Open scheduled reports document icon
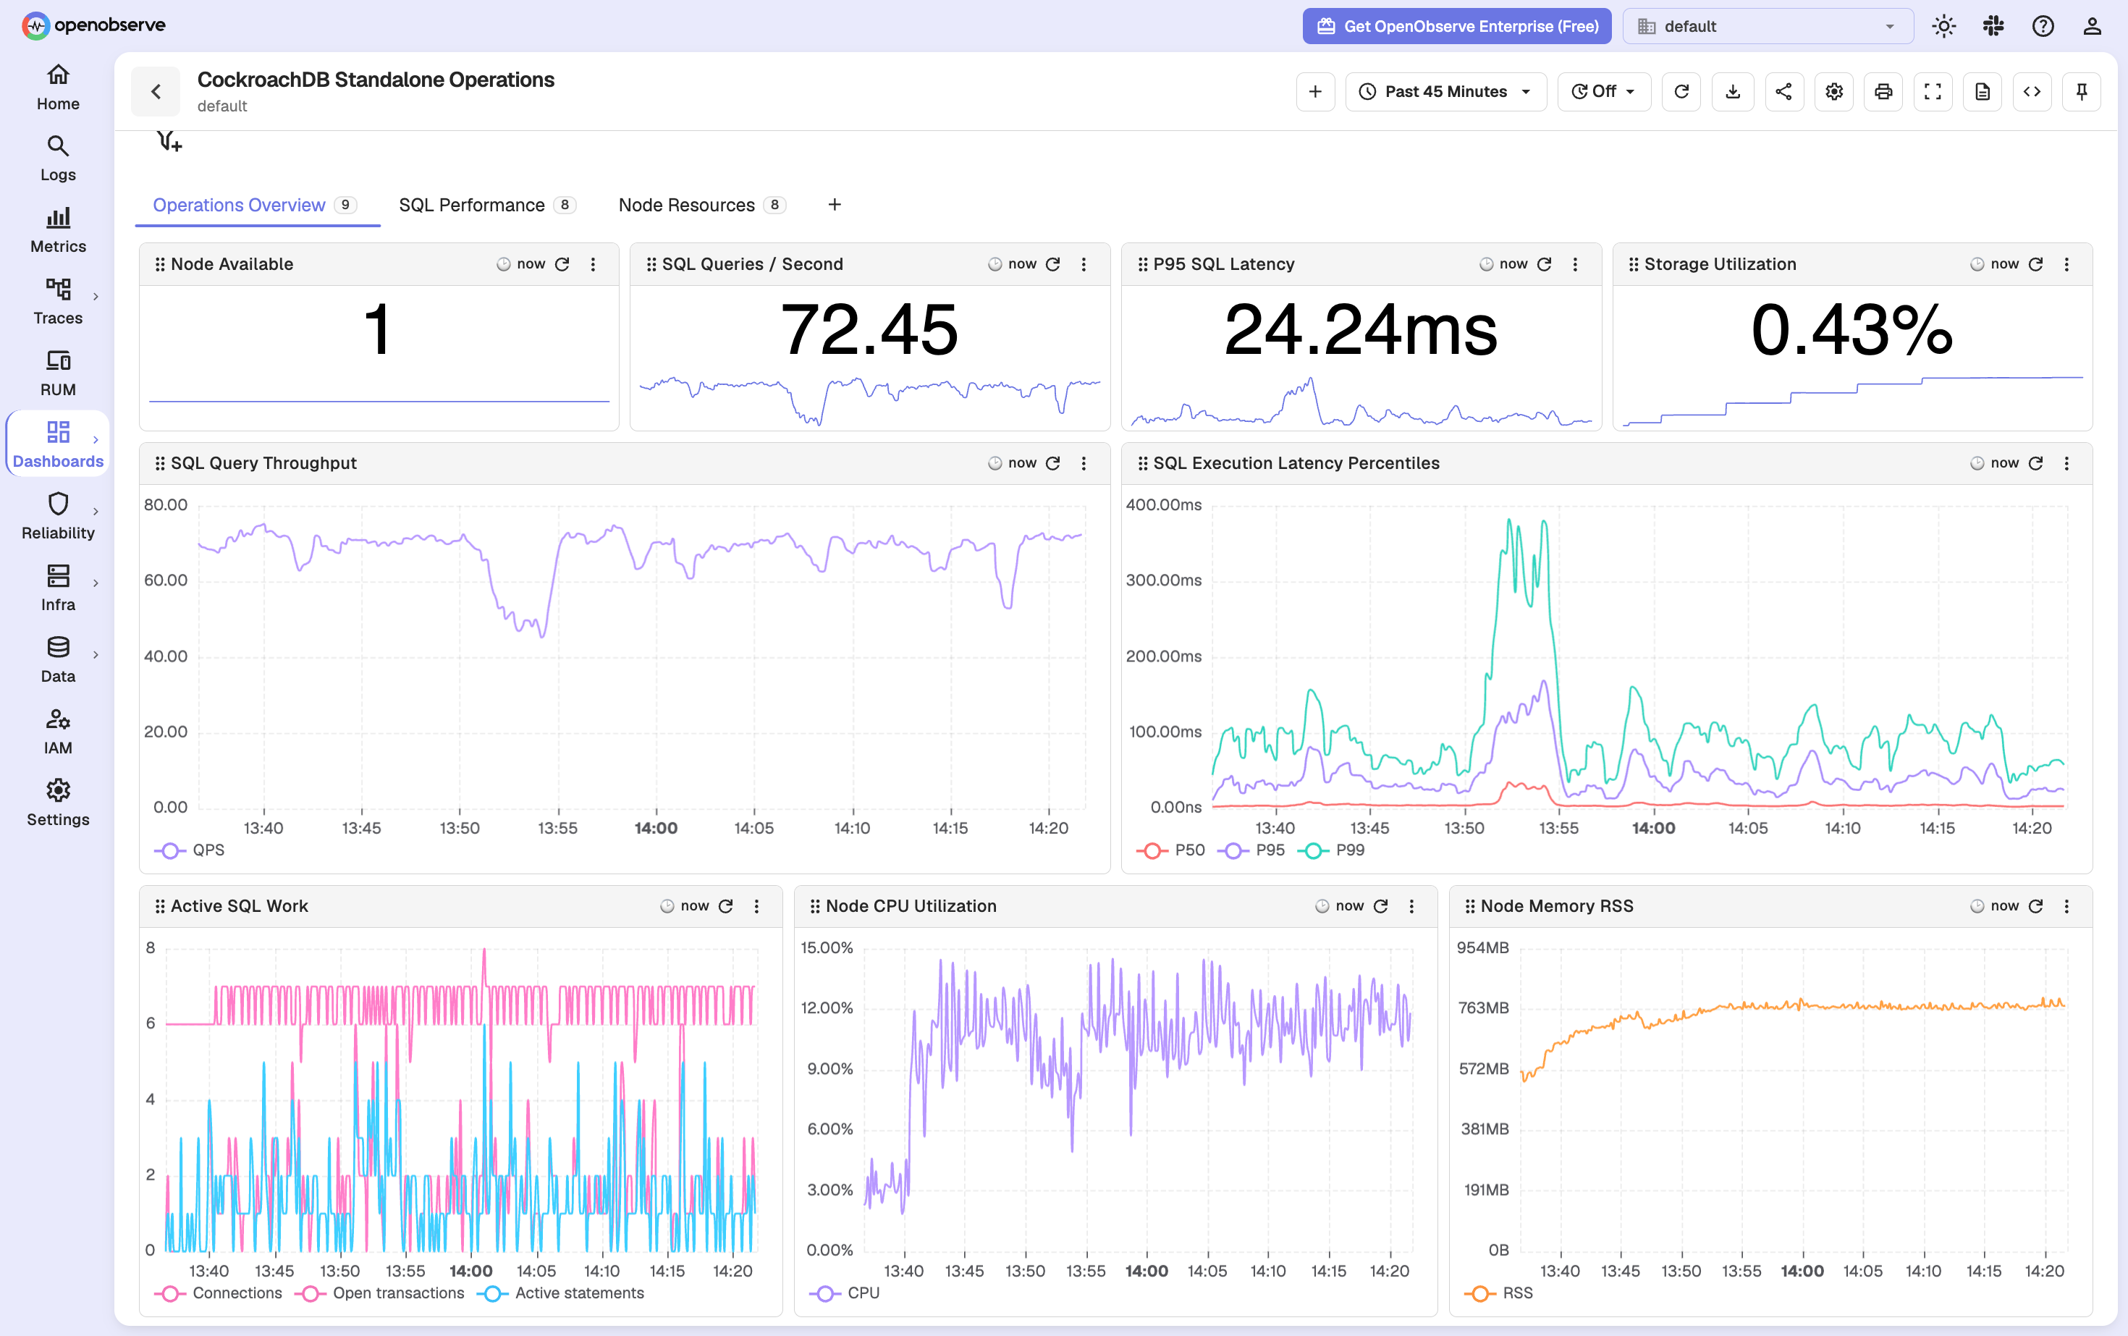This screenshot has height=1336, width=2128. (x=1983, y=91)
